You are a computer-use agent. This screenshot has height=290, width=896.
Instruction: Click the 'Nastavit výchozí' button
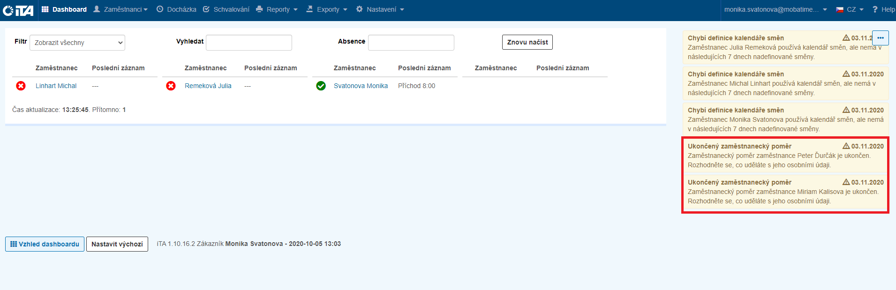[117, 244]
